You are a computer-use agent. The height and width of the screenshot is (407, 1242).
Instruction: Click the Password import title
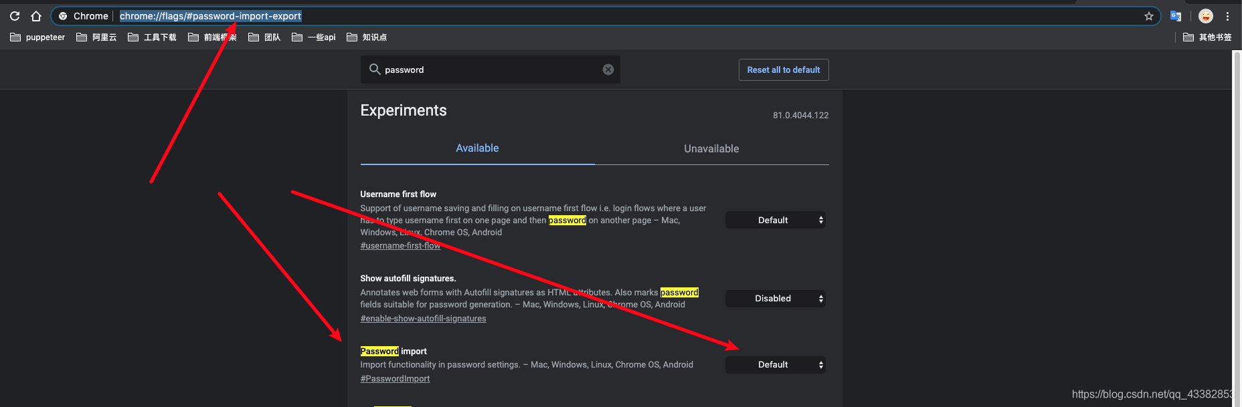pyautogui.click(x=393, y=352)
